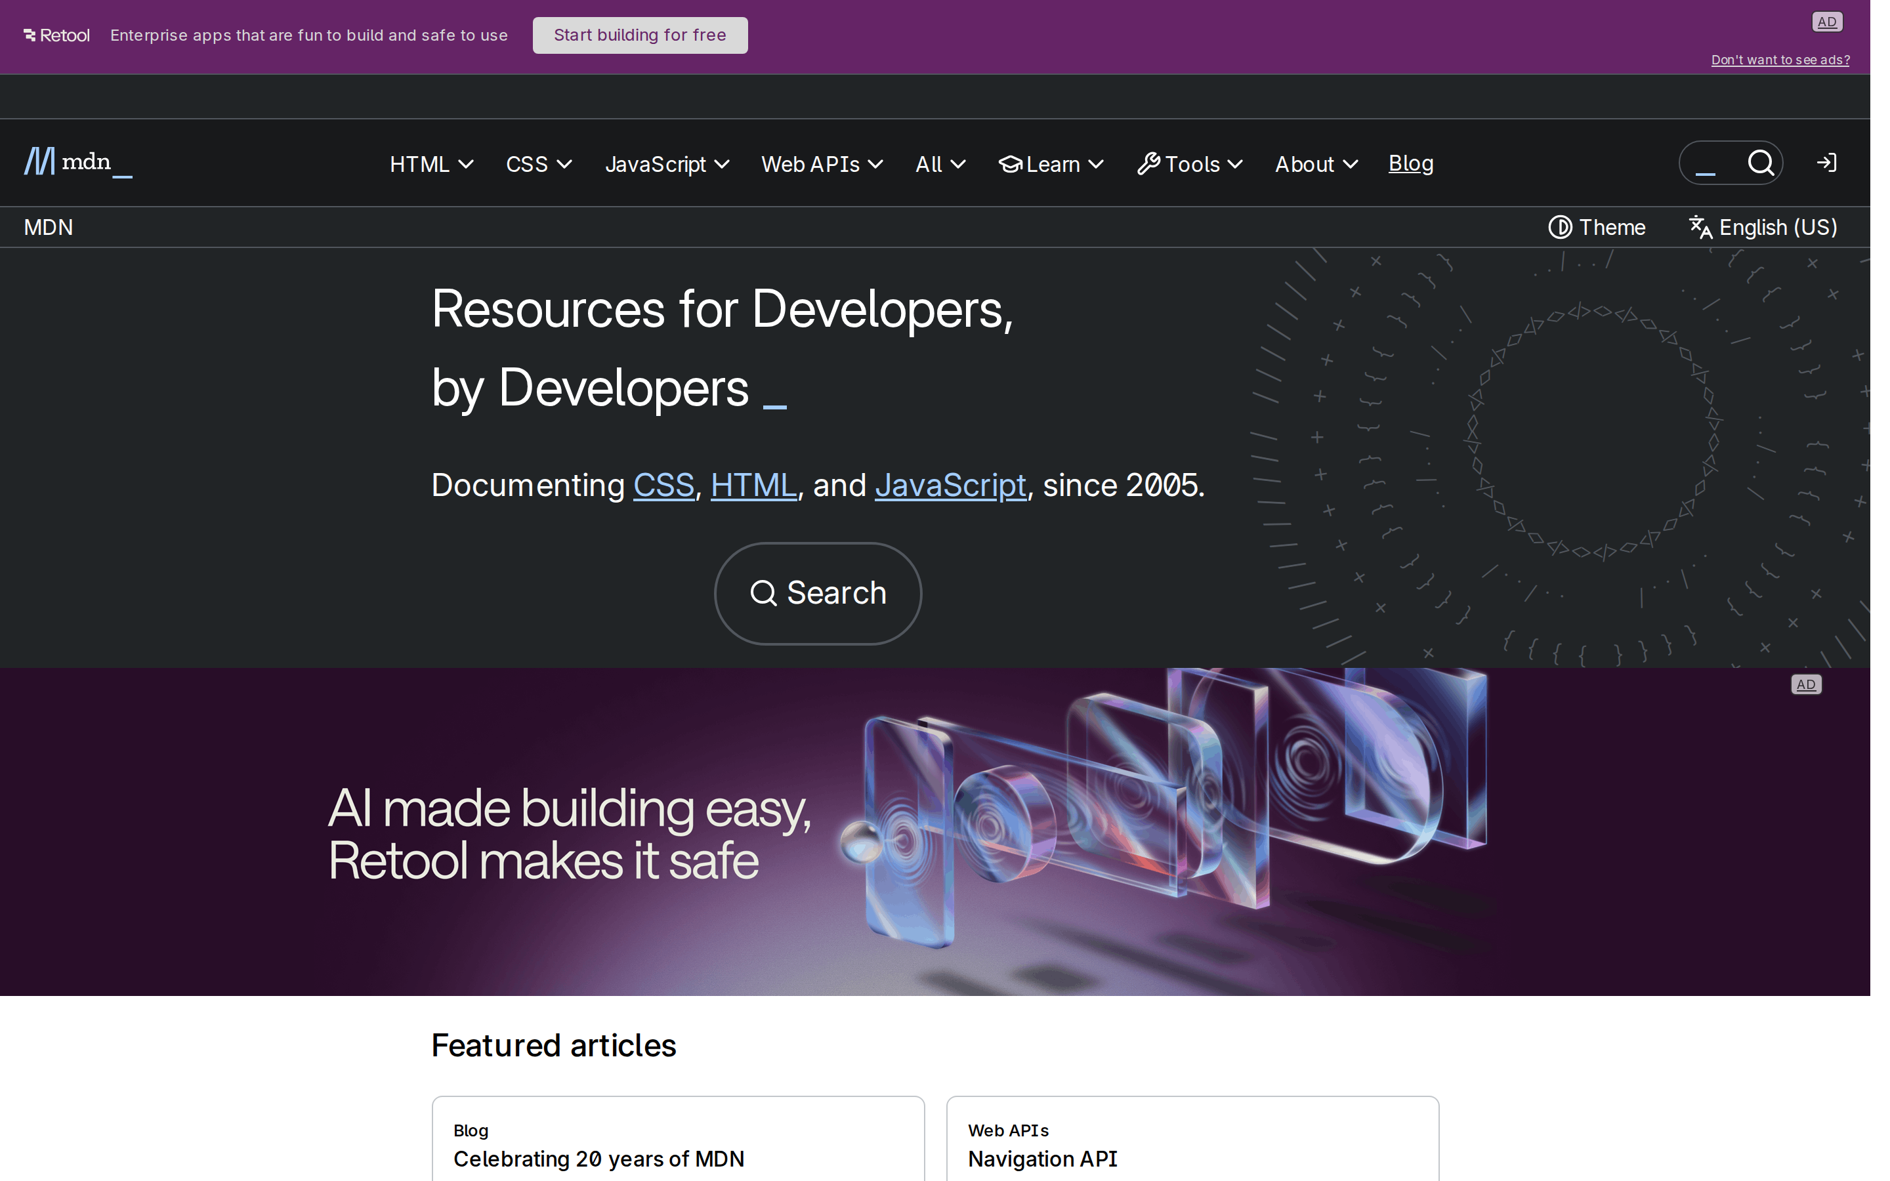Expand the JavaScript menu
The image size is (1890, 1181).
[x=667, y=164]
